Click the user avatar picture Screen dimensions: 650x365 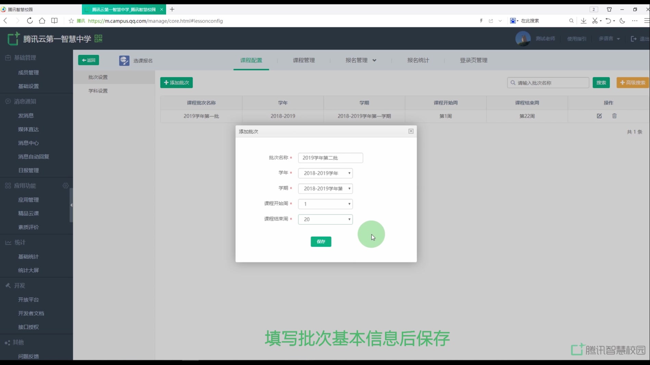tap(523, 39)
